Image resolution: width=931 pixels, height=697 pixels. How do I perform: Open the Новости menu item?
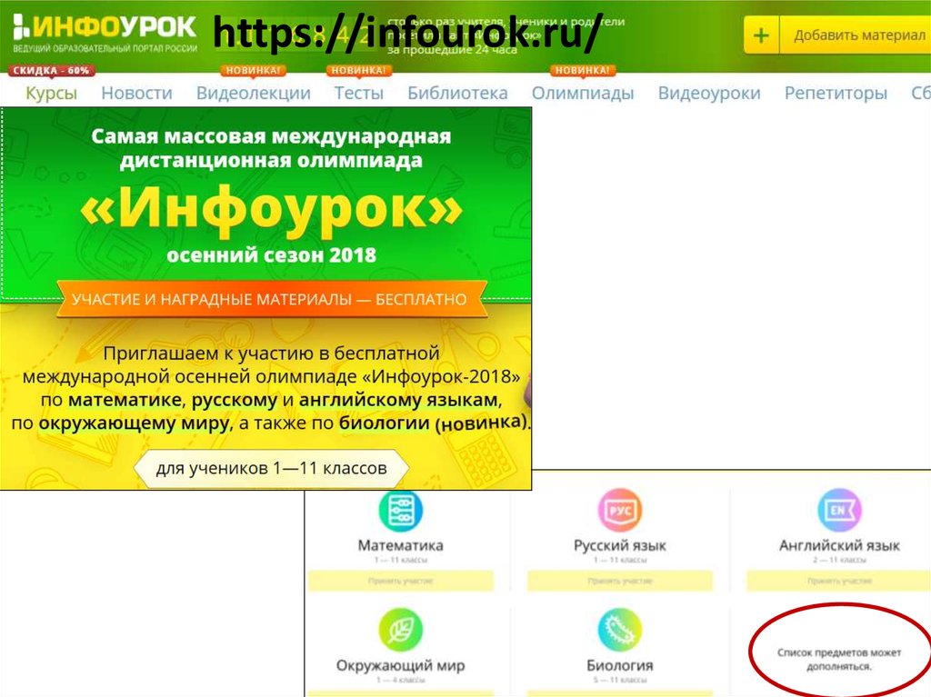[136, 93]
